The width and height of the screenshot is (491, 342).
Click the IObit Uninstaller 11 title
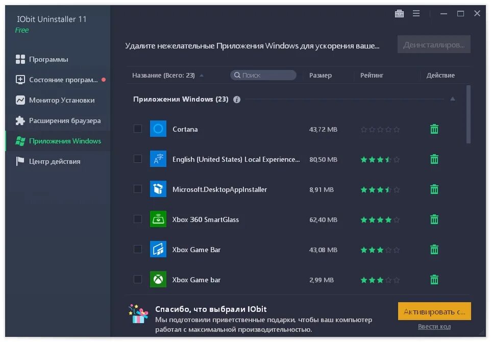click(52, 19)
